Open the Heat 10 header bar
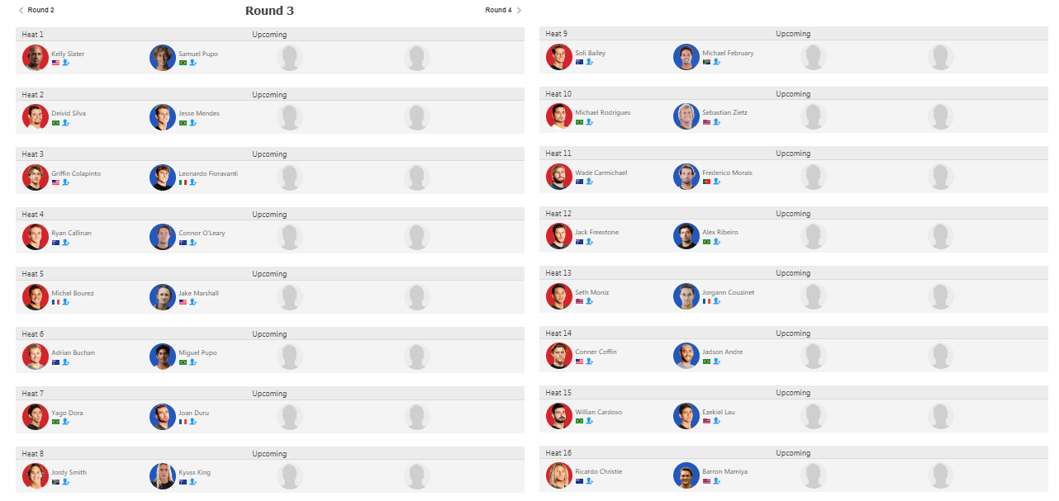Screen dimensions: 1059x501 [793, 94]
